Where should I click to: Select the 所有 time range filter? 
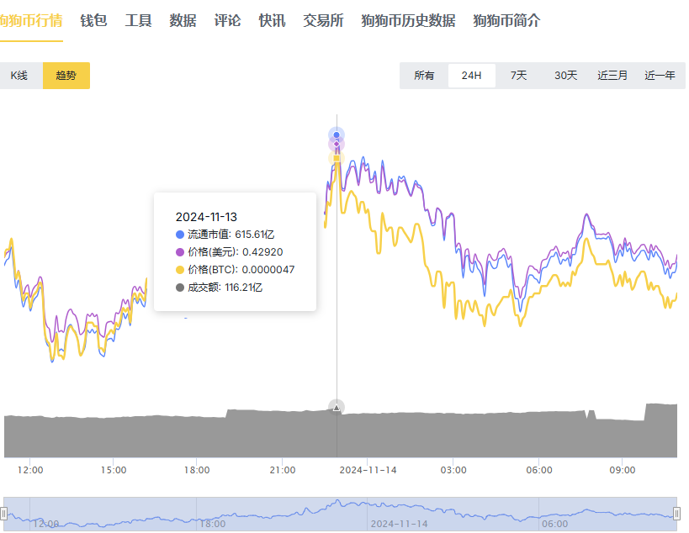coord(425,75)
